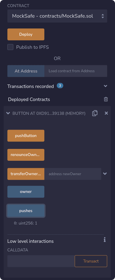This screenshot has width=115, height=280.
Task: Focus the address newOwner input field
Action: (73, 174)
